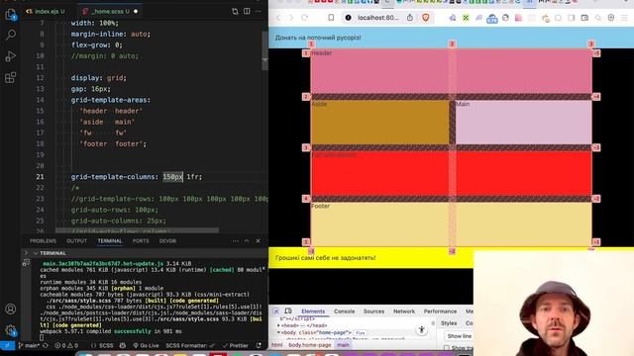Open errors and warnings count in status bar
The height and width of the screenshot is (356, 634).
coord(66,346)
